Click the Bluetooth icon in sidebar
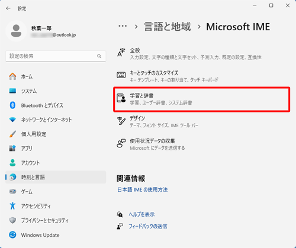This screenshot has width=296, height=248. [x=12, y=105]
